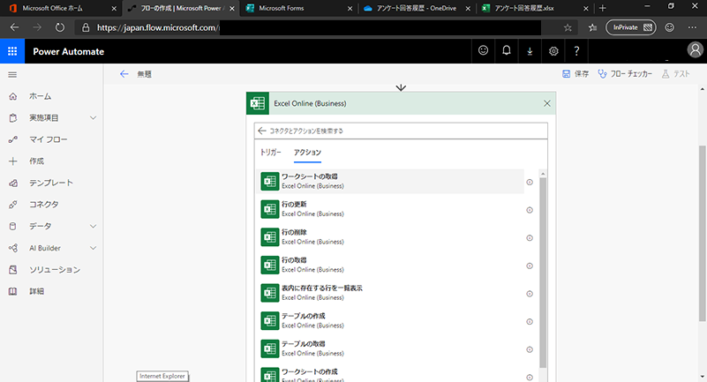This screenshot has height=382, width=707.
Task: Select the 行の取得 action
Action: tap(390, 266)
